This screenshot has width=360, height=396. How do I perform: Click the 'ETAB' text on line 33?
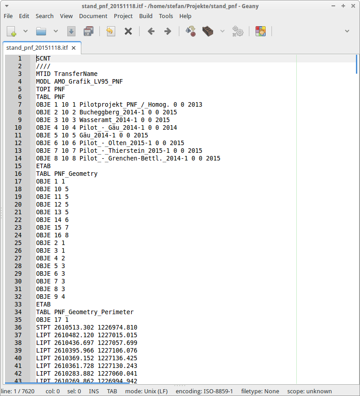click(x=43, y=304)
